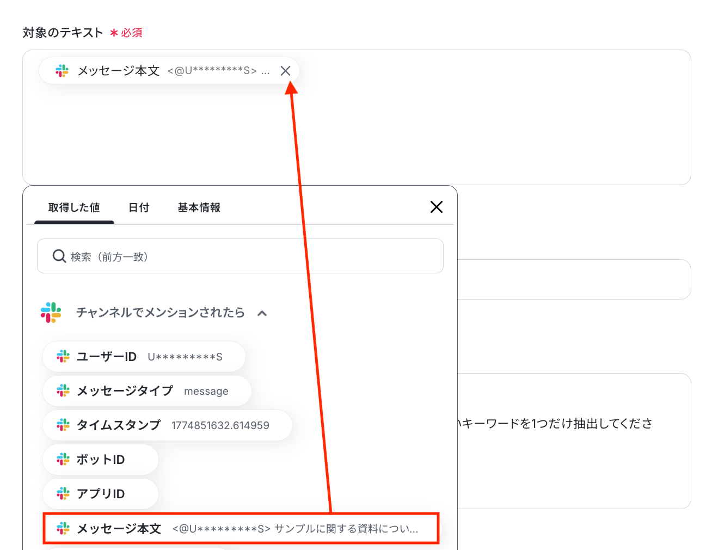Click the メッセージ本文 chip in 対象のテキスト field
712x550 pixels.
tap(169, 71)
